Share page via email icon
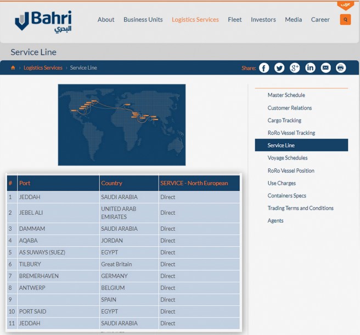360x335 pixels. point(325,68)
